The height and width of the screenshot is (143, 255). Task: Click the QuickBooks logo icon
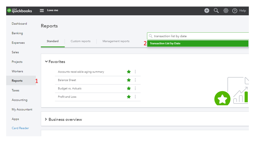point(9,11)
